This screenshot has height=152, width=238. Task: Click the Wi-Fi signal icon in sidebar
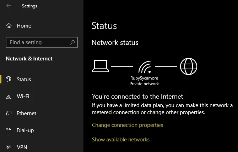(x=9, y=97)
